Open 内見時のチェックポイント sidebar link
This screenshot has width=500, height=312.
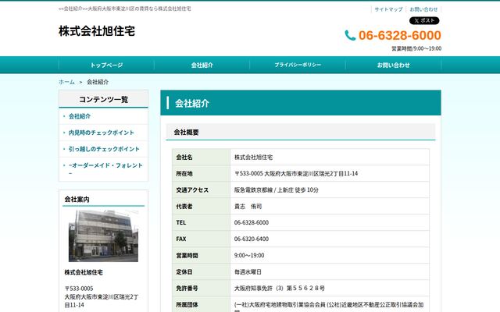tap(102, 133)
